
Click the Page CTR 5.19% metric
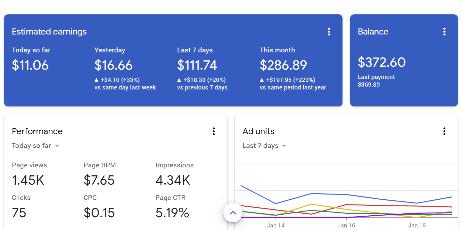(172, 212)
